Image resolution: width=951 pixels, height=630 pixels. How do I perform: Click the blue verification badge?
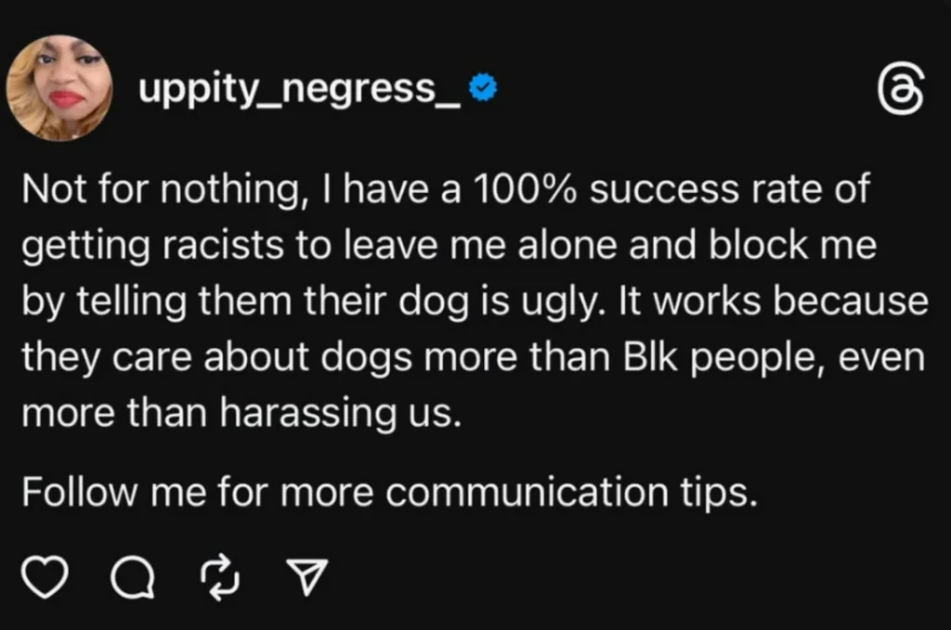point(482,86)
